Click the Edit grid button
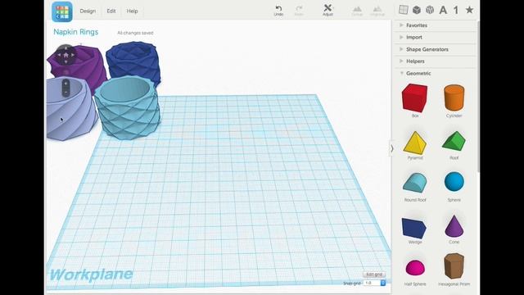This screenshot has height=295, width=524. click(x=374, y=275)
